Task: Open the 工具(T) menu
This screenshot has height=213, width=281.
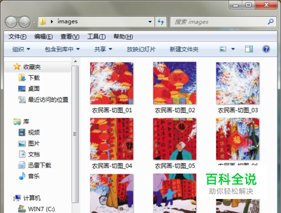Action: [97, 36]
